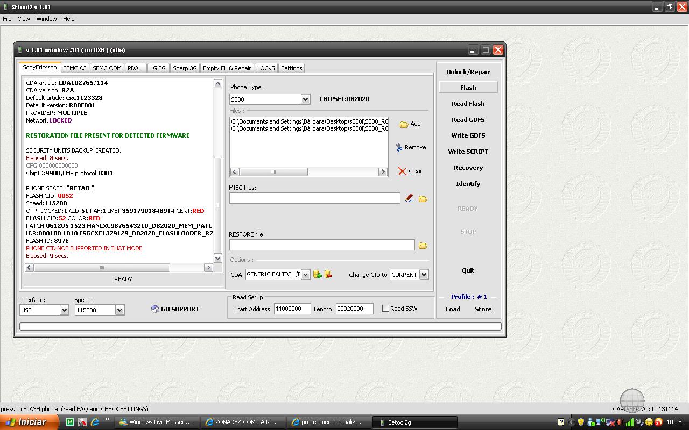Click the GO SUPPORT icon
Viewport: 689px width, 430px height.
point(155,309)
